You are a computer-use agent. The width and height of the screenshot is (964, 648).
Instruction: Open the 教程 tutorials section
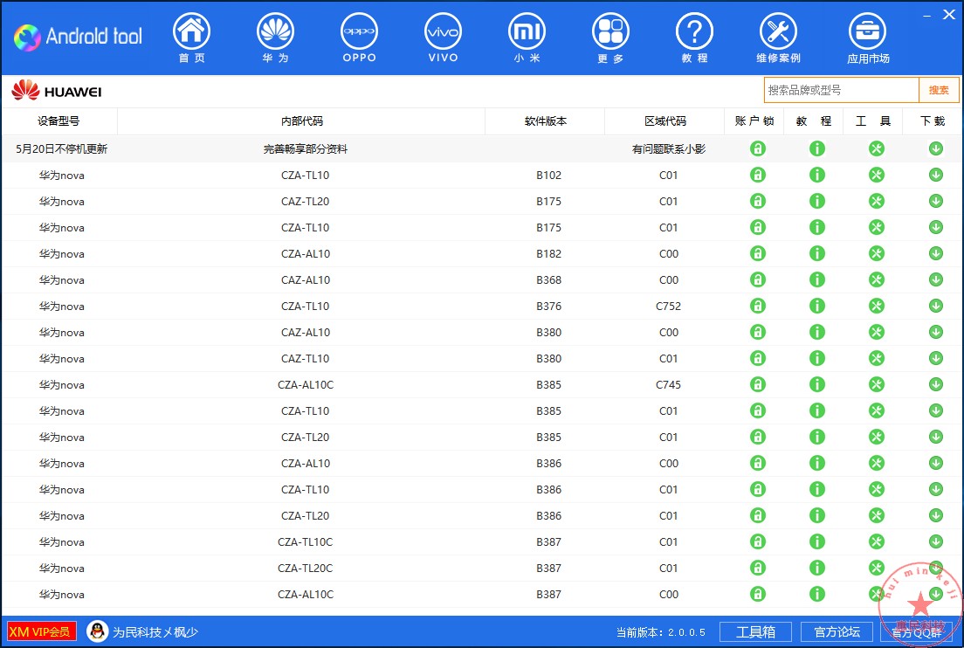coord(694,37)
